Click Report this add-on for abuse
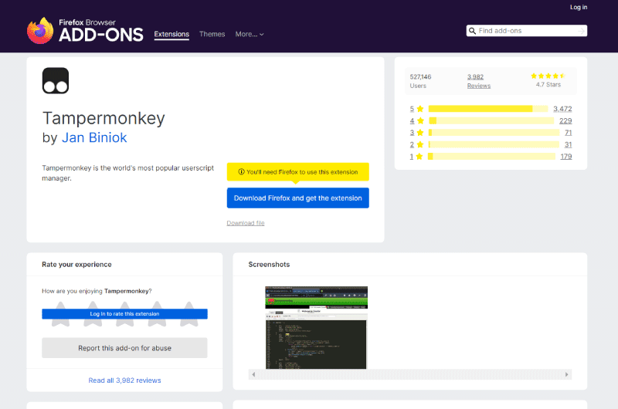The image size is (618, 409). pyautogui.click(x=124, y=348)
